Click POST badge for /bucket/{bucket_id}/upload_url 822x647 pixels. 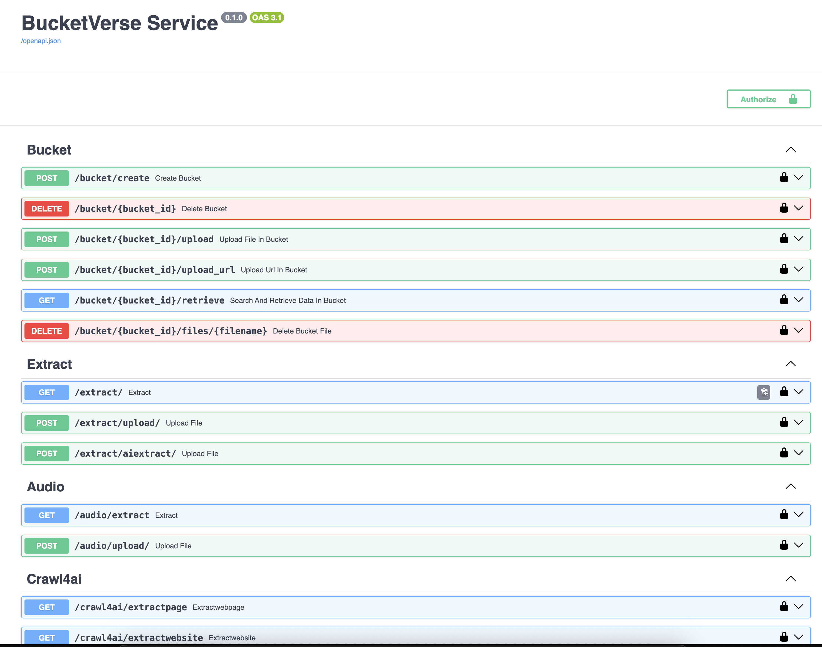tap(47, 270)
